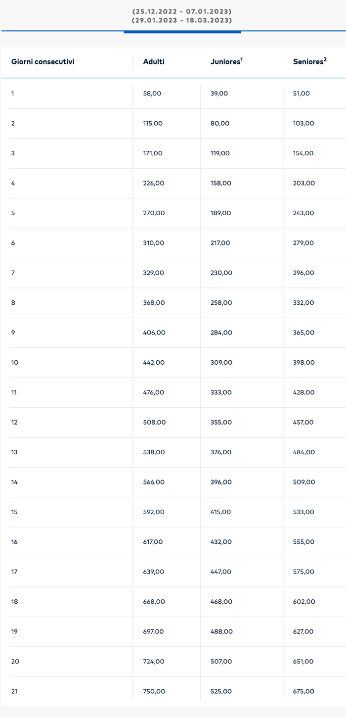346x717 pixels.
Task: Open footnote 1 next to Juniores
Action: coord(242,59)
